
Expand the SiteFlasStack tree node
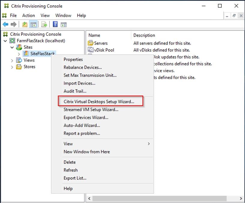click(x=19, y=53)
